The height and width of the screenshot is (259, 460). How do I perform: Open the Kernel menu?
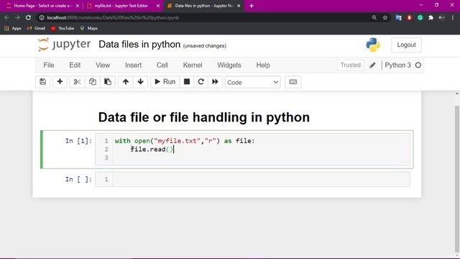click(193, 65)
